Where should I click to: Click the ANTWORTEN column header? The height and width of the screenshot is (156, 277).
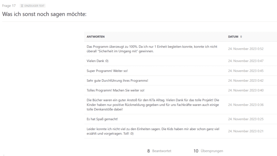tap(96, 37)
